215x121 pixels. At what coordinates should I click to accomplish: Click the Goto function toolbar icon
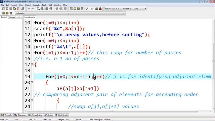(x=47, y=9)
